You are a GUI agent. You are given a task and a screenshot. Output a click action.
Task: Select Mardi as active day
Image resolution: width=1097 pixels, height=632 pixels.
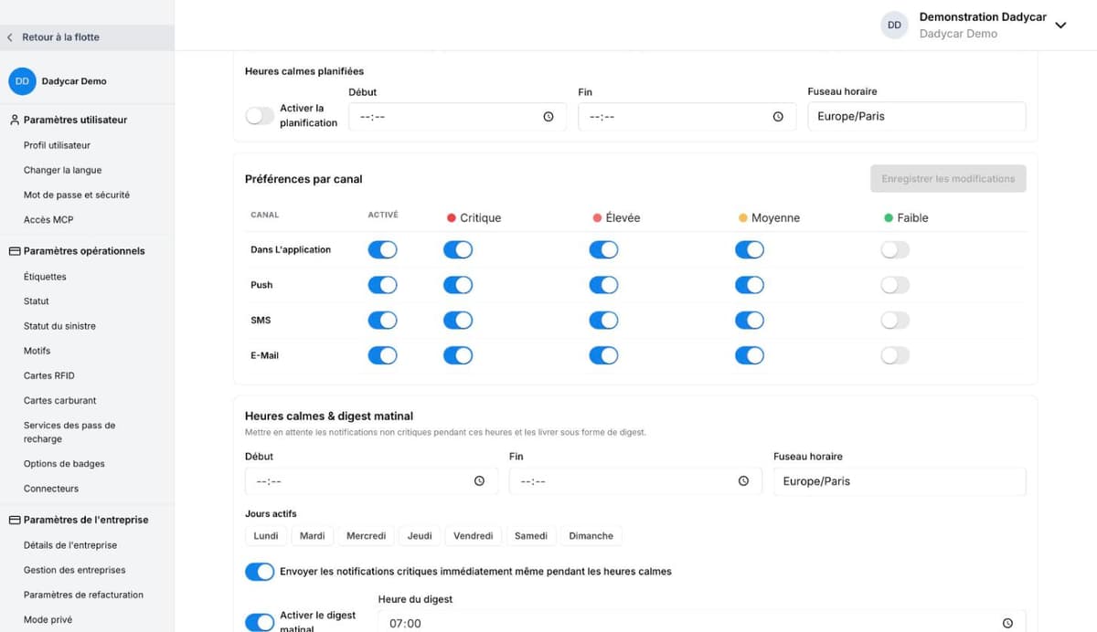pyautogui.click(x=313, y=536)
